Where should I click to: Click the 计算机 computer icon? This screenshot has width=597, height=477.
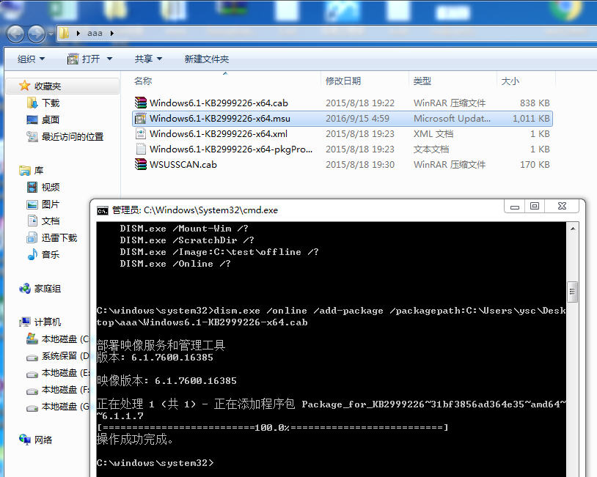(24, 322)
